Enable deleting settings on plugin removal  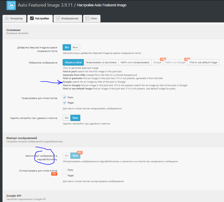coord(67,118)
